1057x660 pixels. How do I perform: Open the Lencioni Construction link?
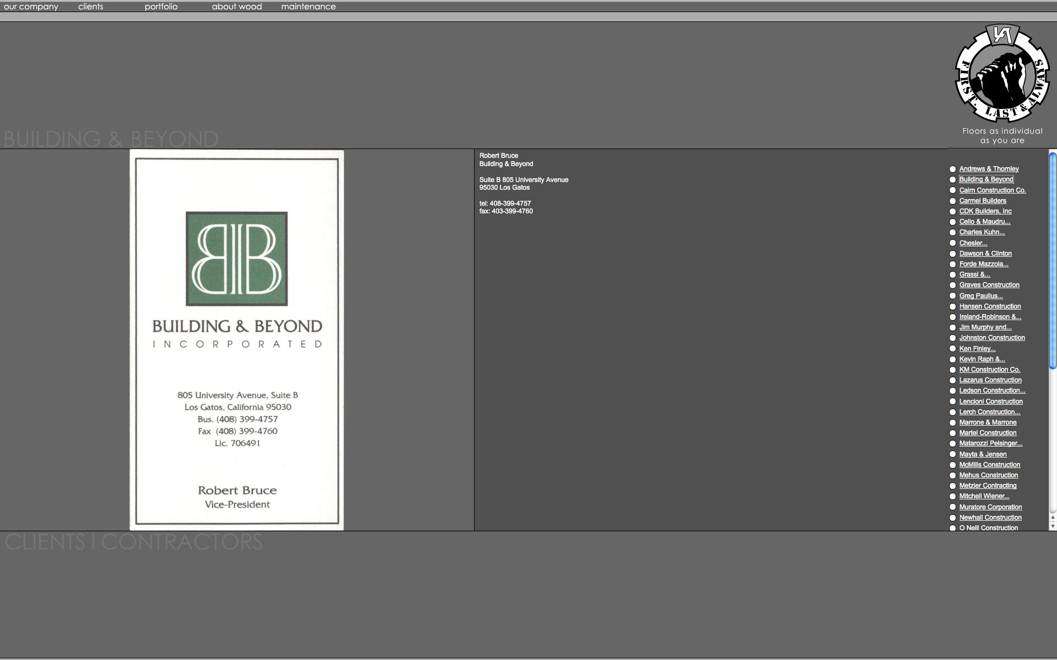click(x=991, y=402)
